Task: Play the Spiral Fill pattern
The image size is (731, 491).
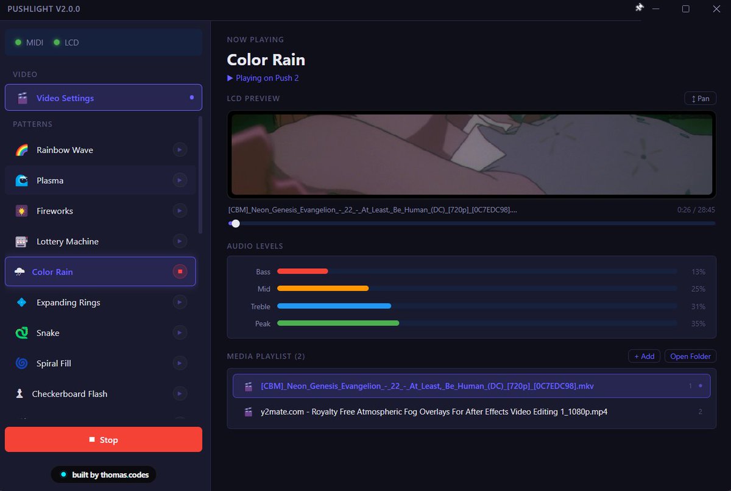Action: point(180,362)
